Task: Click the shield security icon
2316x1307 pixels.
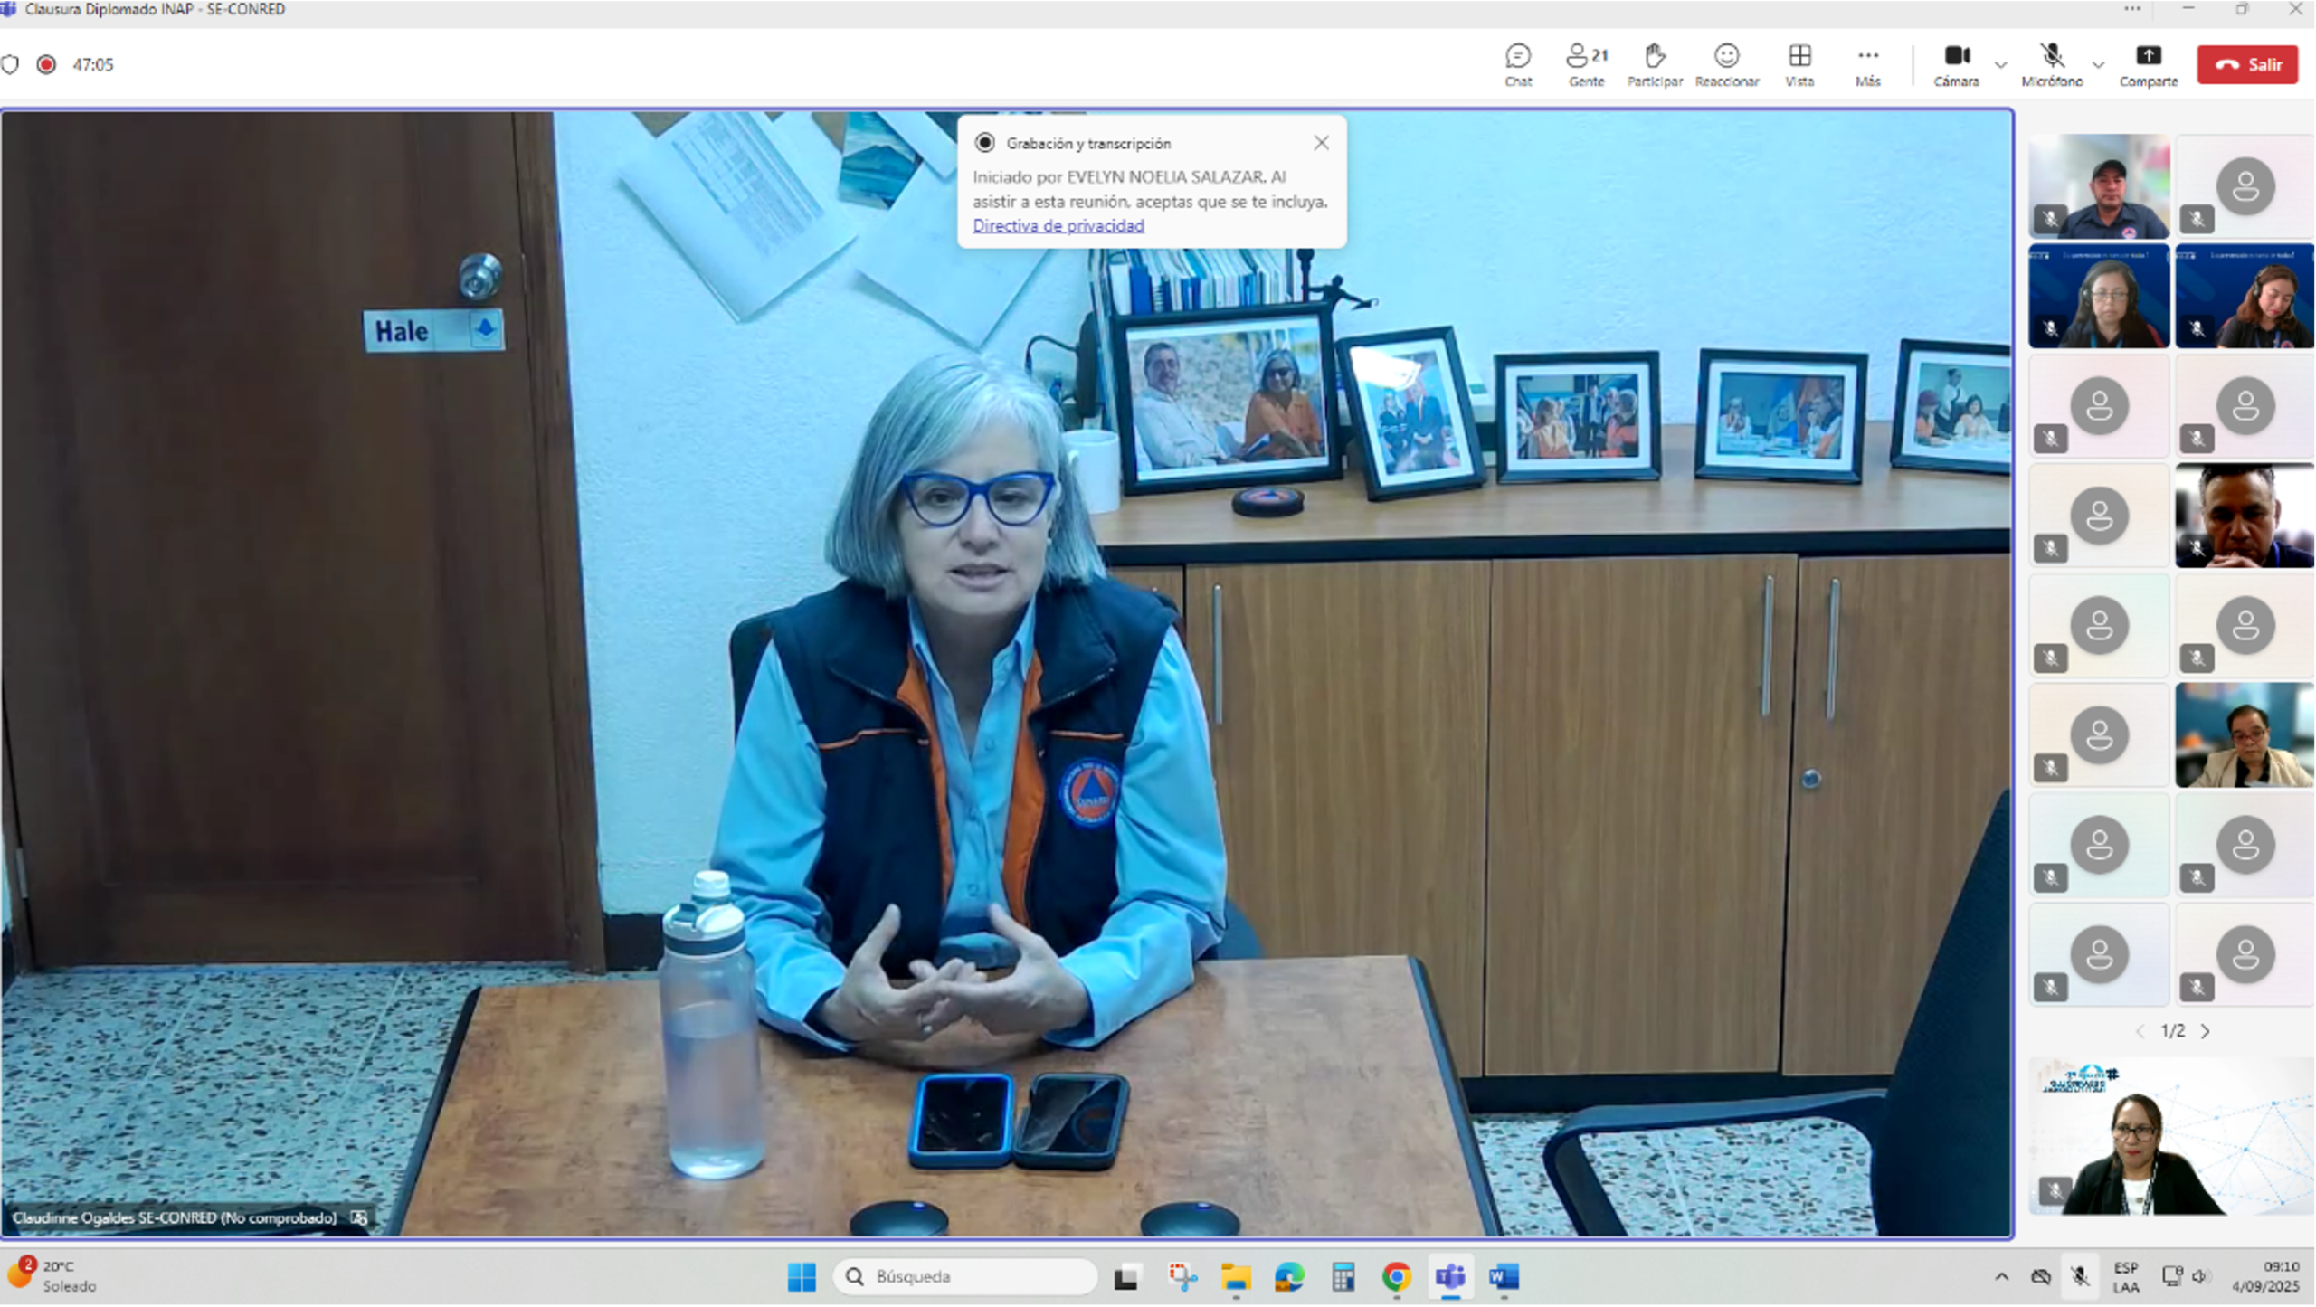Action: (x=10, y=64)
